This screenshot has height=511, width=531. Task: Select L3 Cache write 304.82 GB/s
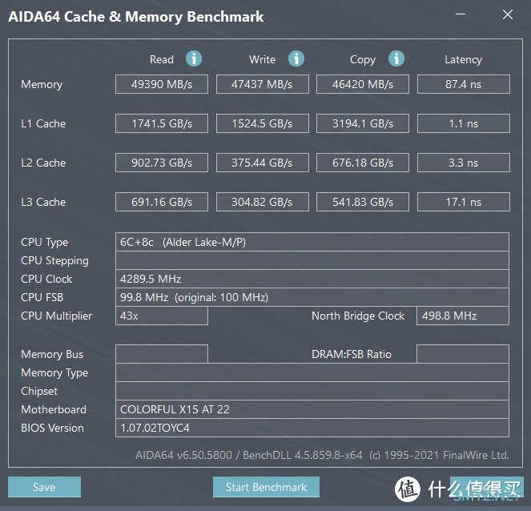tap(263, 202)
